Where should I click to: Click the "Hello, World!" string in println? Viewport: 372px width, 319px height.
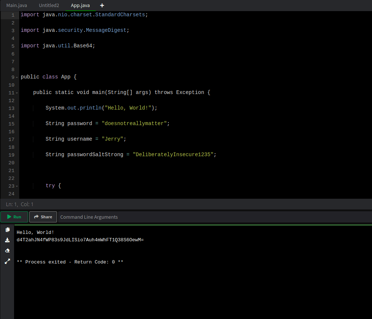(x=128, y=108)
